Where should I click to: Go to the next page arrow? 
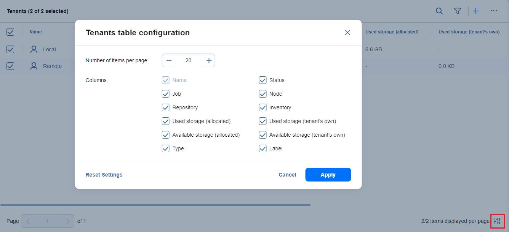click(x=67, y=221)
